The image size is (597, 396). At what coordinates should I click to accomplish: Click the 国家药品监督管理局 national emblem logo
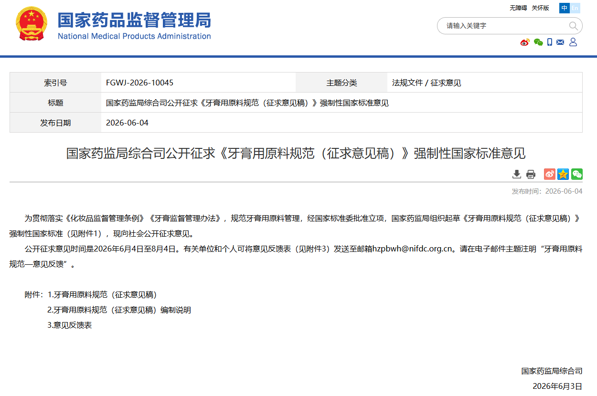click(32, 24)
